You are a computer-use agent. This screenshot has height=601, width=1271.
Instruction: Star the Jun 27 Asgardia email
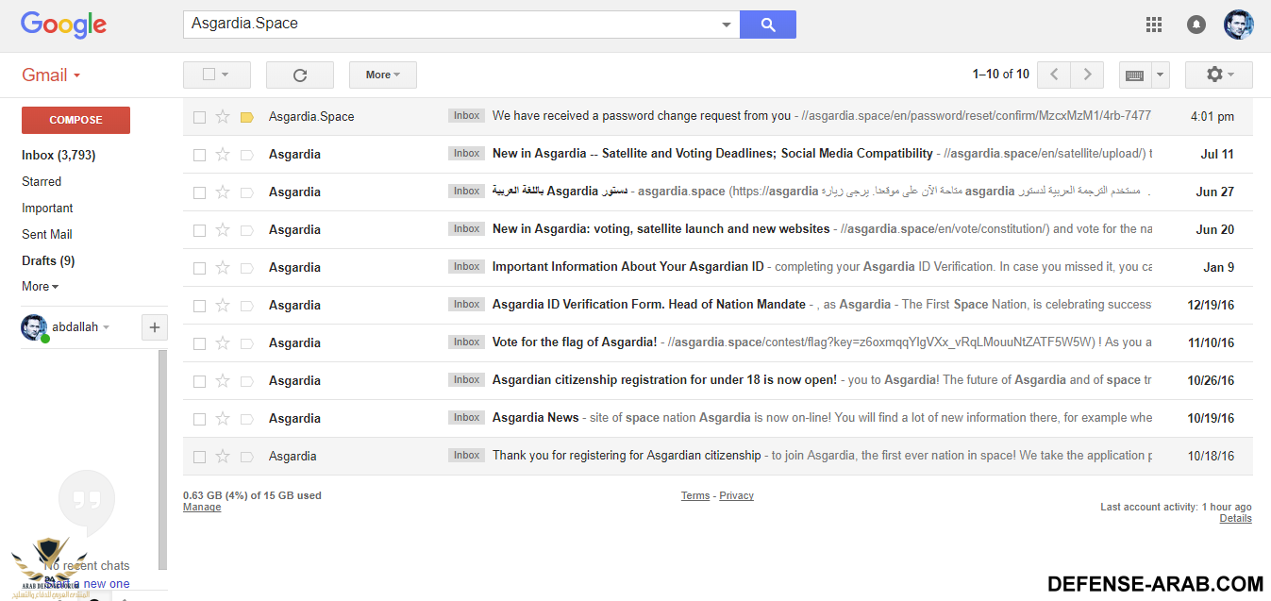(223, 192)
